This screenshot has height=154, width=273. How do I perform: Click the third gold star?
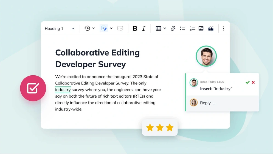tap(170, 127)
